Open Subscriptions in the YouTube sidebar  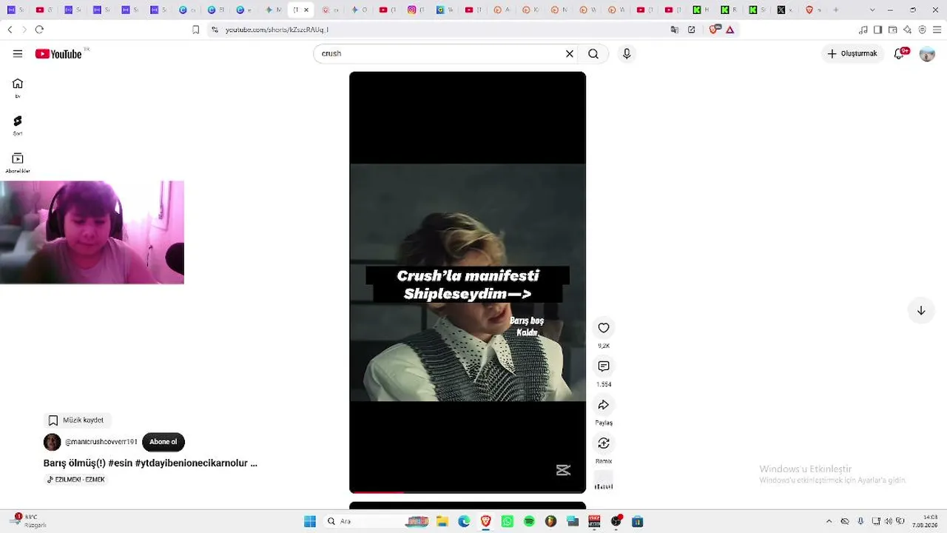click(18, 163)
